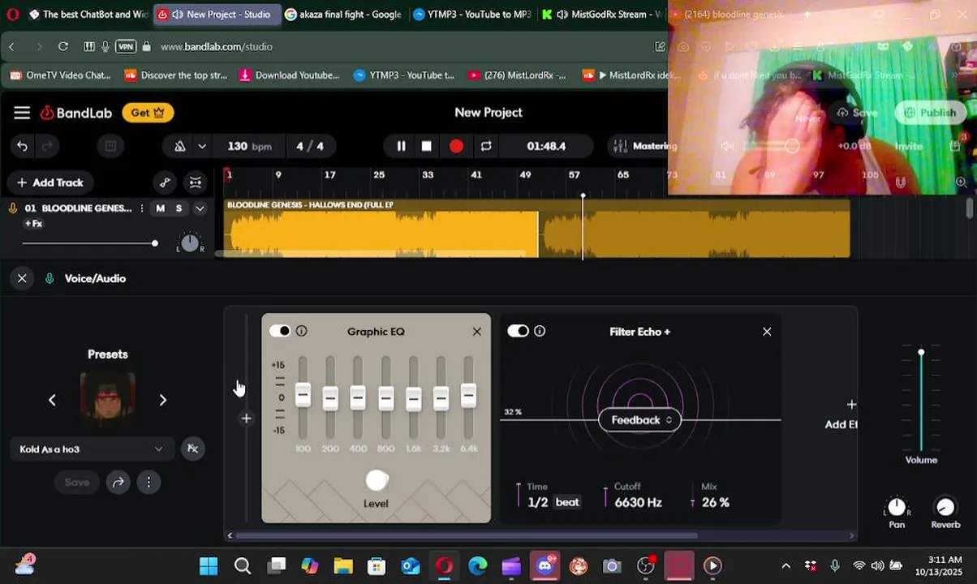The width and height of the screenshot is (977, 584).
Task: Share the preset using the arrow icon
Action: (118, 482)
